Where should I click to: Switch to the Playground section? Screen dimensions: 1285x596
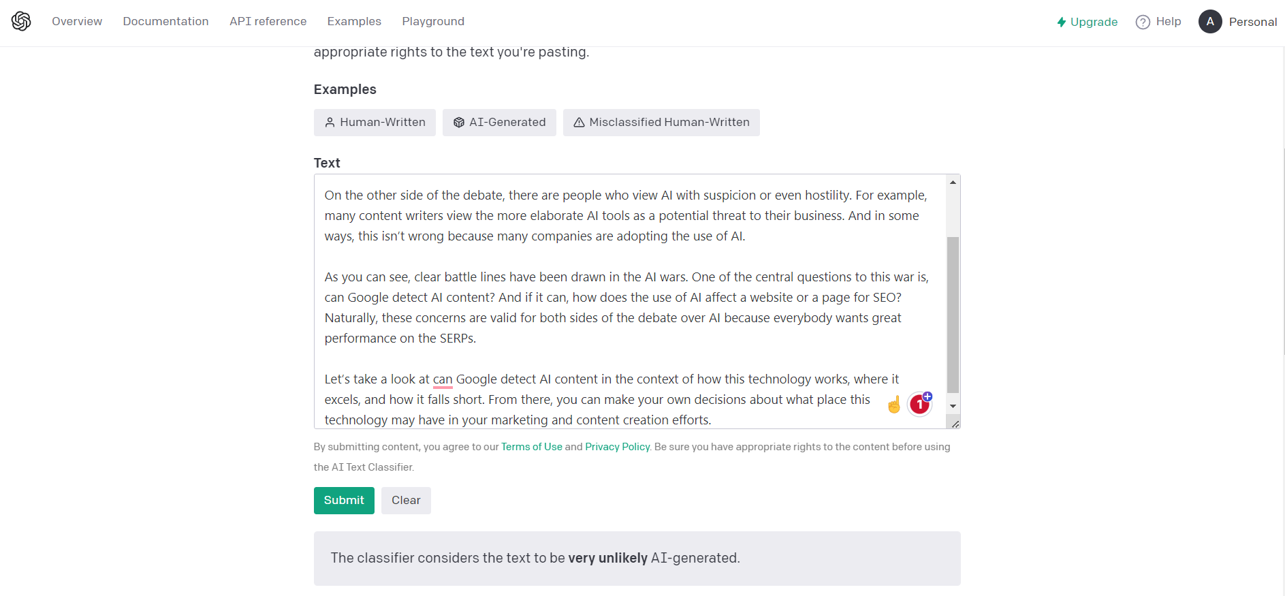[433, 21]
